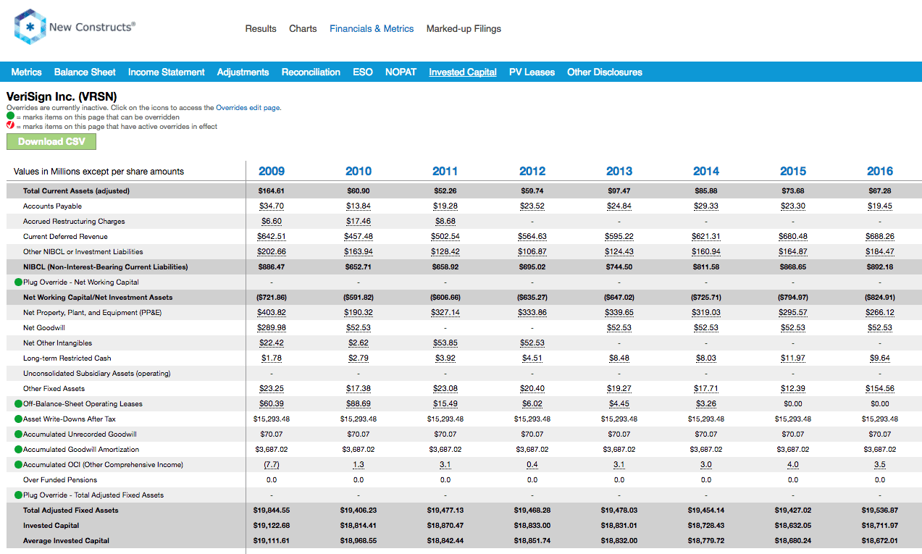Click 2016 Accumulated OCI value 3.5
The image size is (922, 554).
tap(880, 465)
